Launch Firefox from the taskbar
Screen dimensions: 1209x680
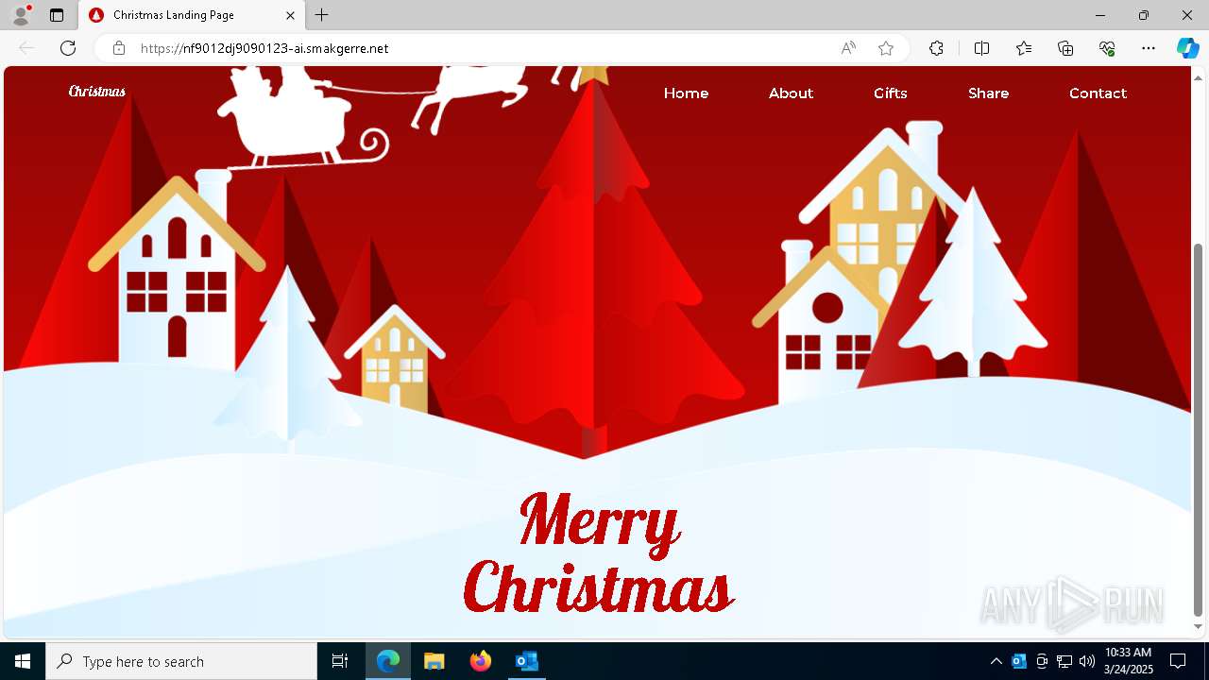[481, 661]
